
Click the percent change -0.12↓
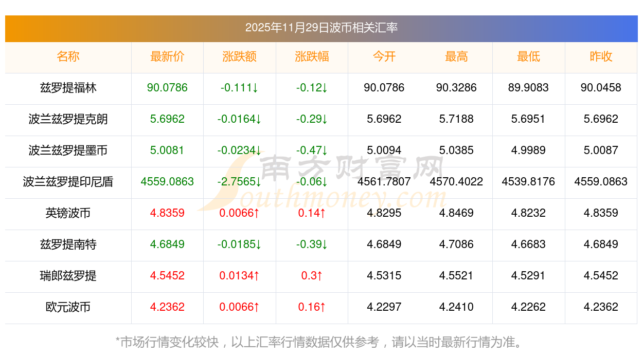(x=312, y=88)
